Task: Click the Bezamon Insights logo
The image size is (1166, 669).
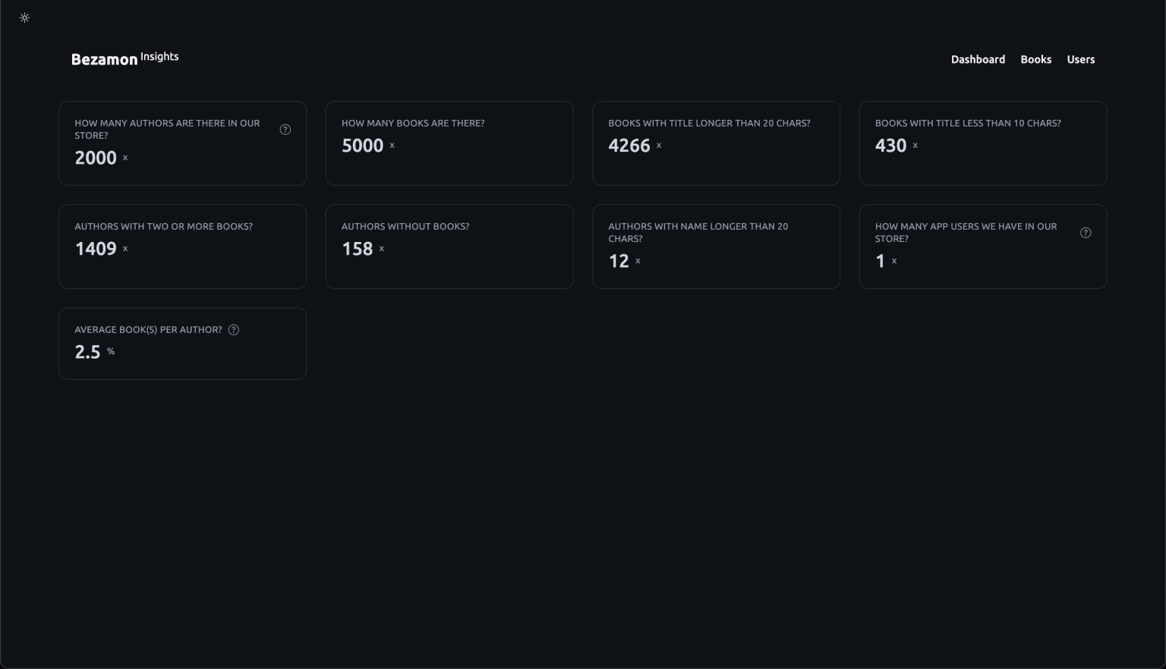Action: 125,58
